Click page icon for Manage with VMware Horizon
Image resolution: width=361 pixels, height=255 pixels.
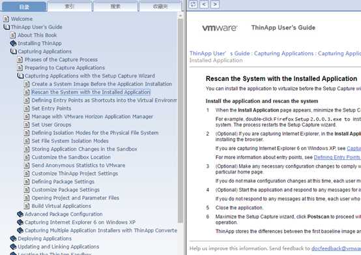pos(27,117)
